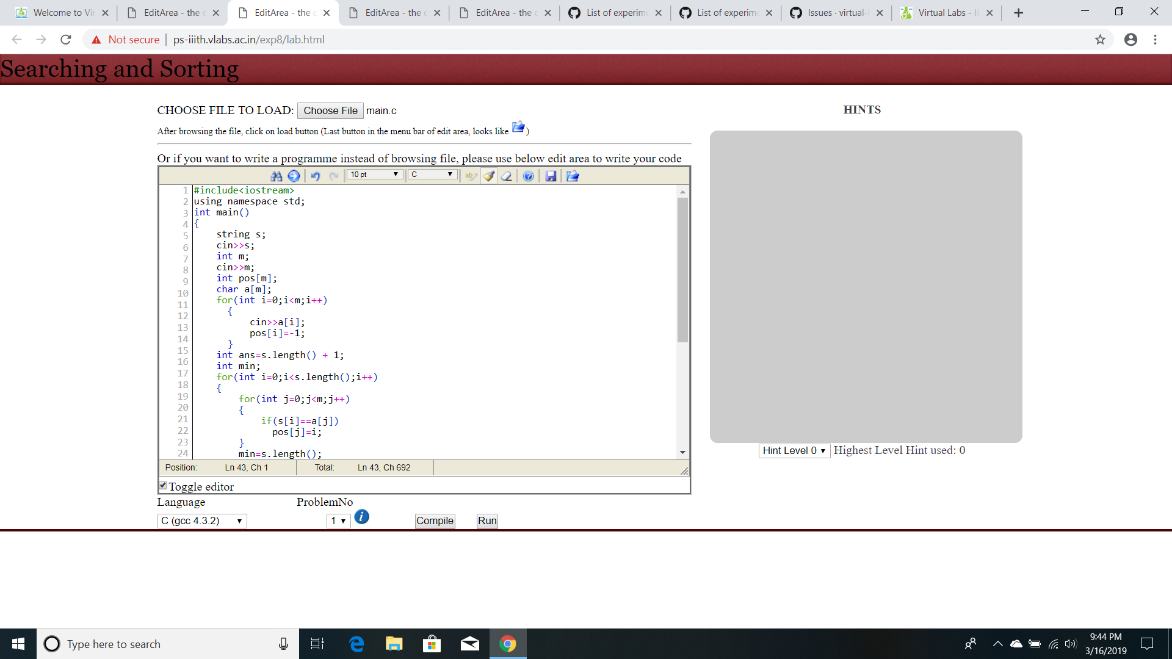The width and height of the screenshot is (1172, 659).
Task: Open the Find tool in the editor toolbar
Action: 277,176
